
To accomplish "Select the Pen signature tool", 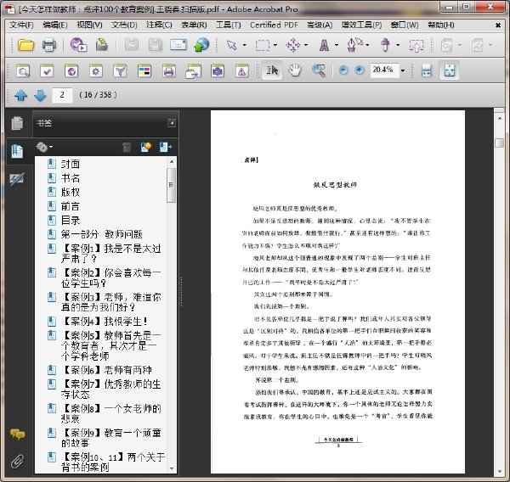I will pos(354,45).
